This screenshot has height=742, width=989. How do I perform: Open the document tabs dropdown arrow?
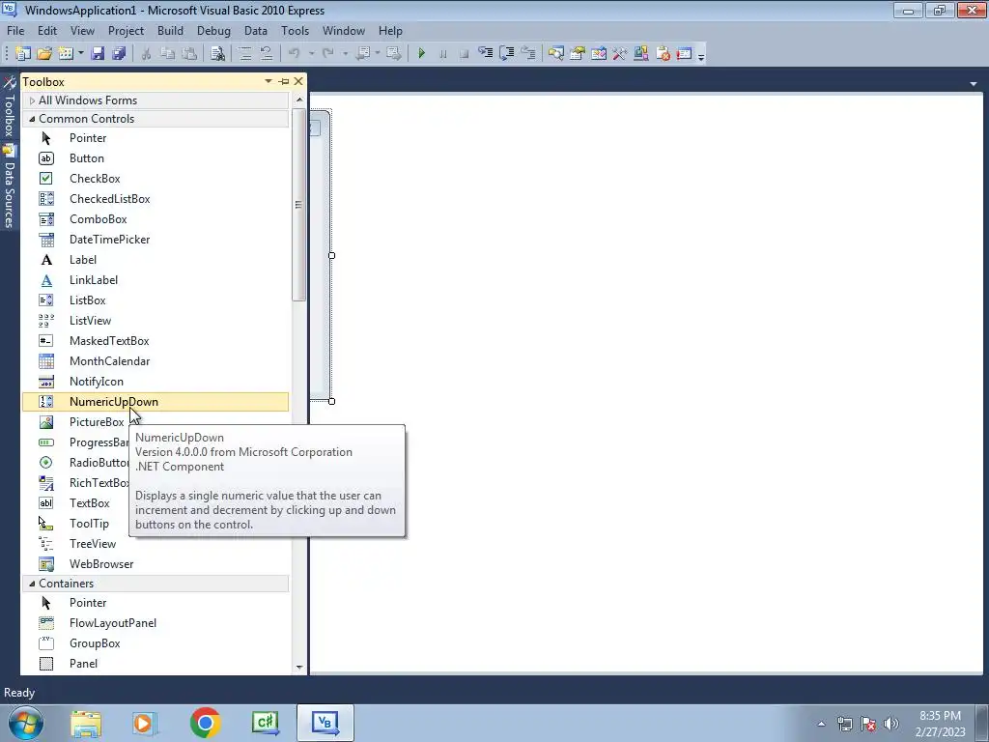point(974,84)
